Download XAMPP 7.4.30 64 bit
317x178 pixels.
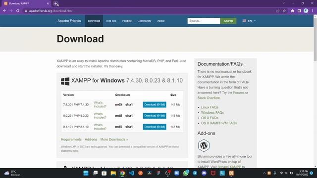[155, 104]
